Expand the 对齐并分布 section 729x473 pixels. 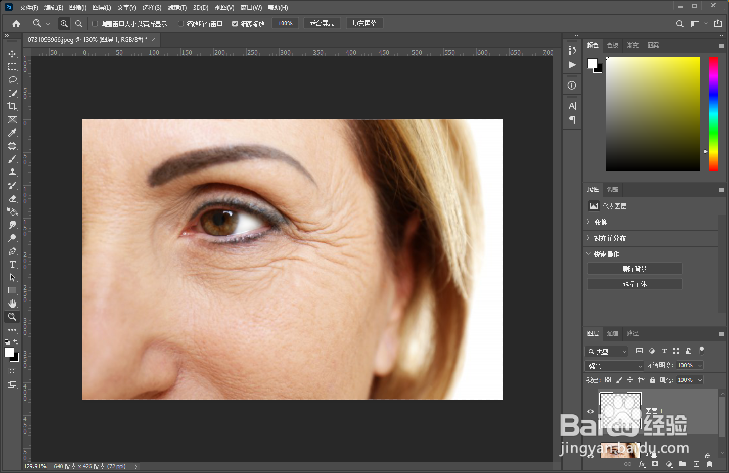[588, 238]
